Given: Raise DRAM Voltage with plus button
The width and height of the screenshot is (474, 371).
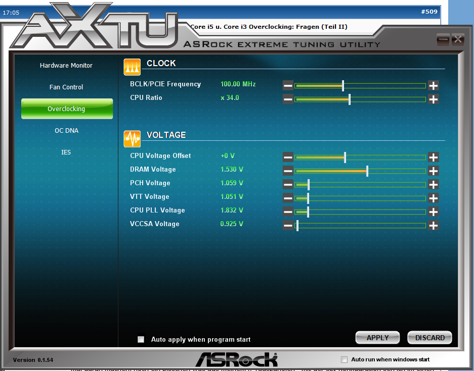Looking at the screenshot, I should click(x=434, y=171).
